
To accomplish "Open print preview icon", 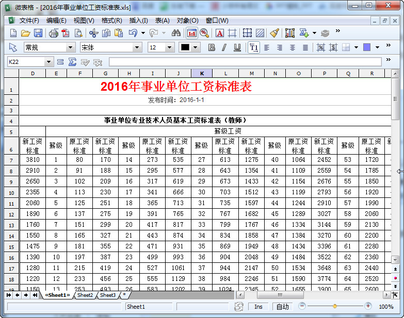I will coord(78,33).
